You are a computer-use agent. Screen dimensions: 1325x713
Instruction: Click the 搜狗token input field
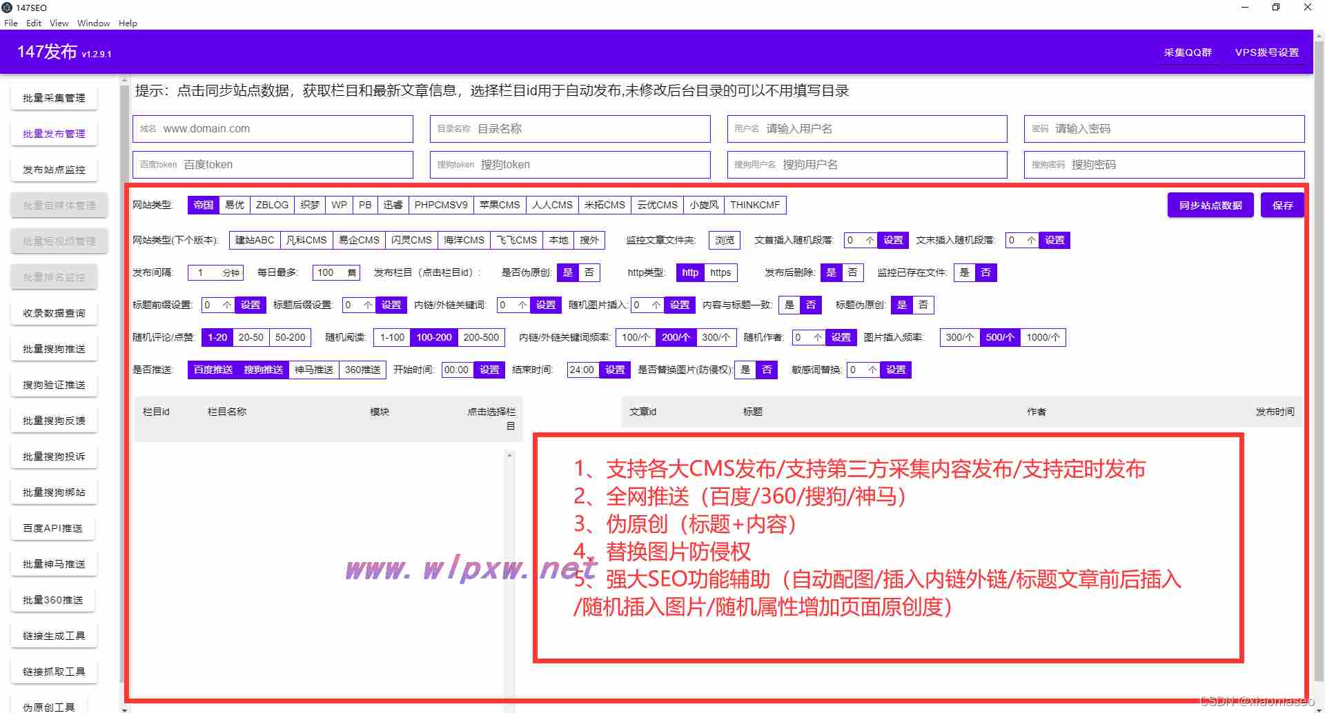[570, 165]
